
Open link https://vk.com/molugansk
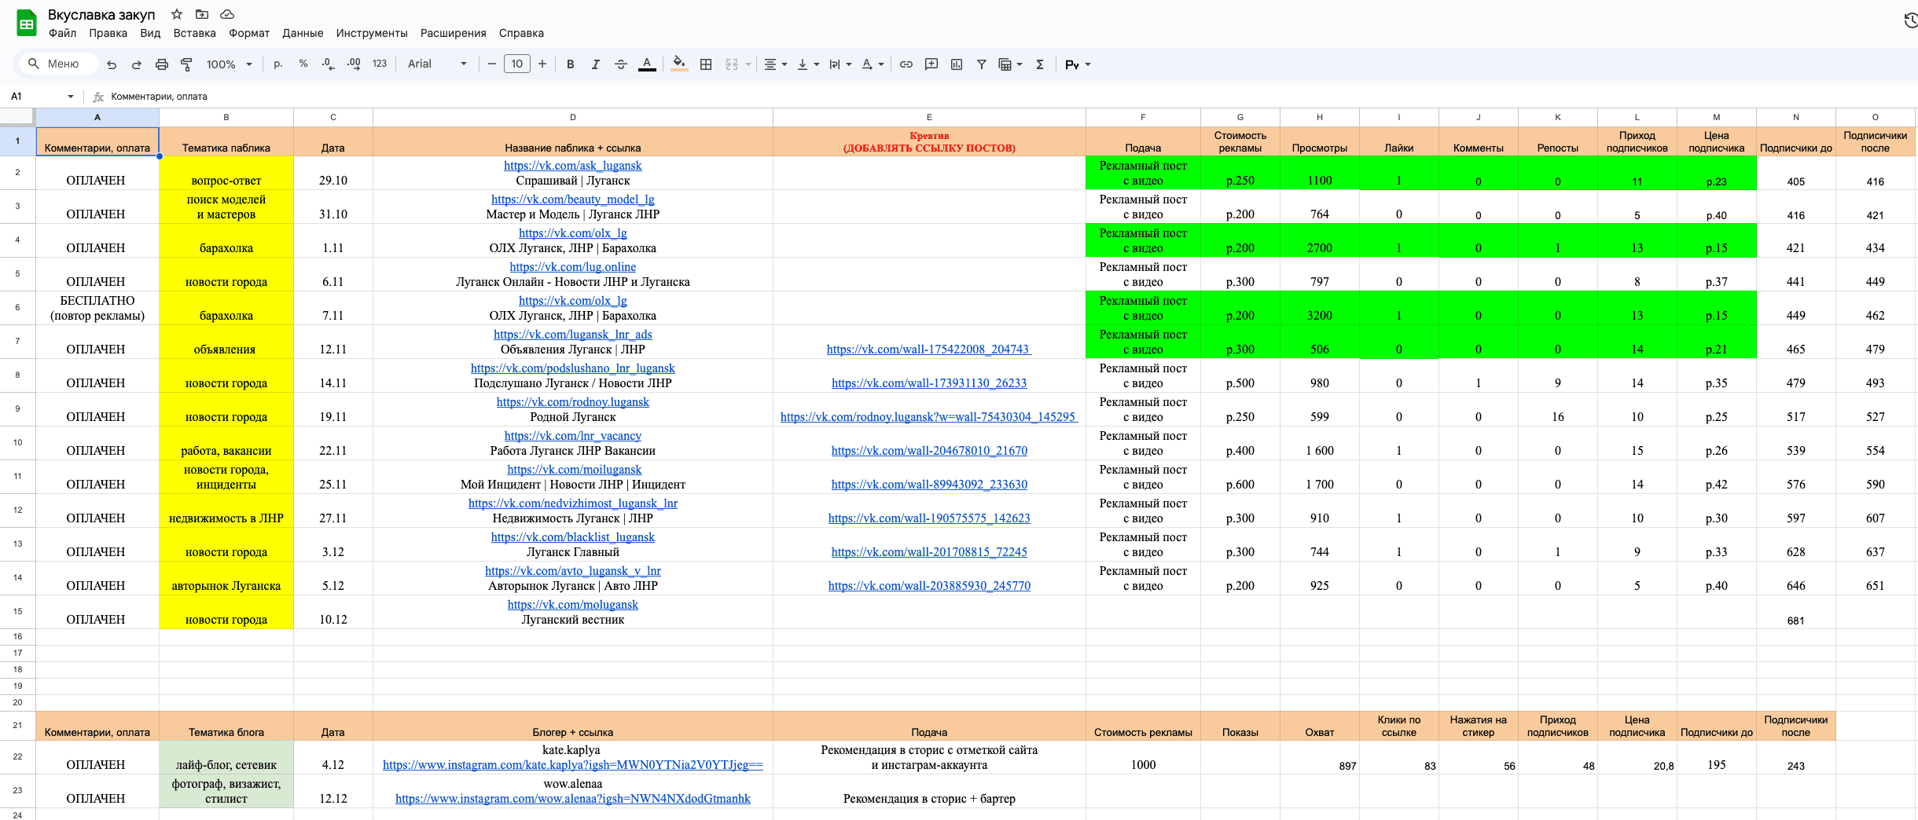(x=572, y=605)
